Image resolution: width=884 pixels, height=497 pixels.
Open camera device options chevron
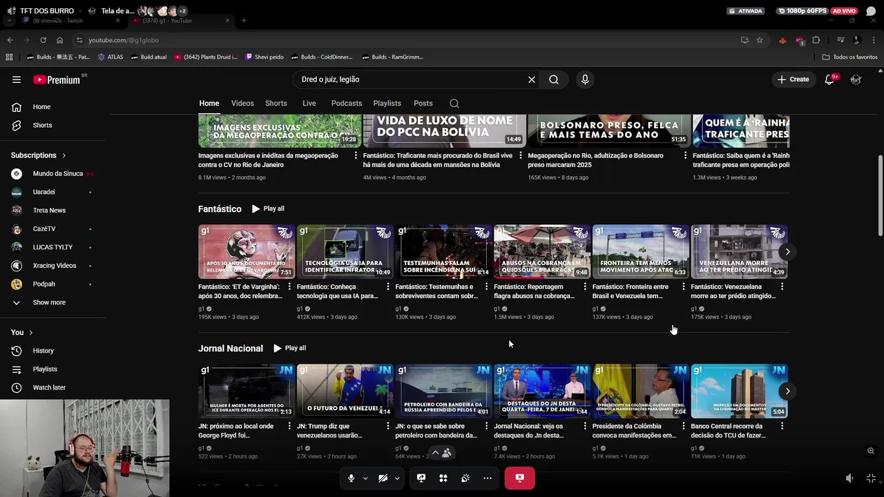point(397,478)
